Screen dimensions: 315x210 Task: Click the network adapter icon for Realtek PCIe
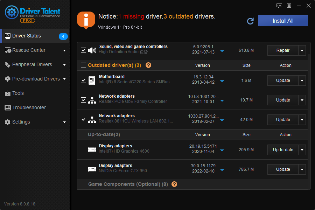[92, 100]
